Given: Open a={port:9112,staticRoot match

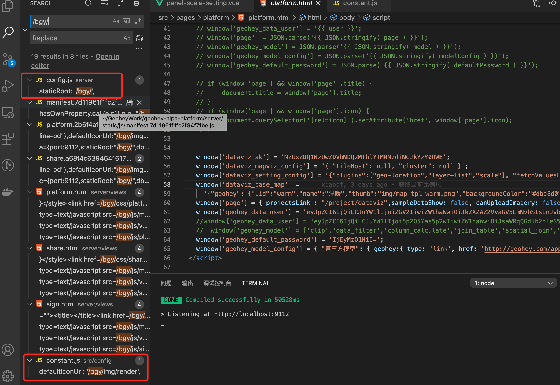Looking at the screenshot, I should (94, 147).
